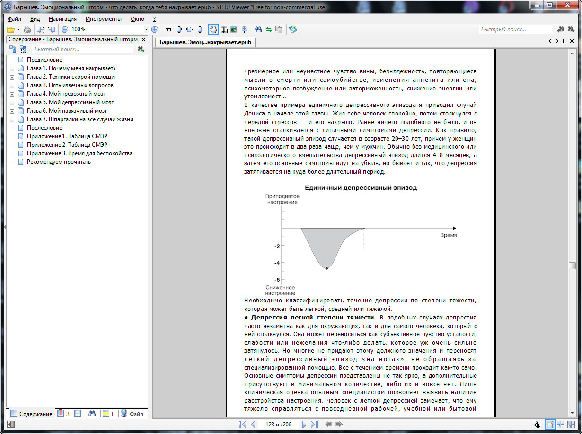The height and width of the screenshot is (434, 582).
Task: Go to the next page arrow
Action: pos(304,425)
